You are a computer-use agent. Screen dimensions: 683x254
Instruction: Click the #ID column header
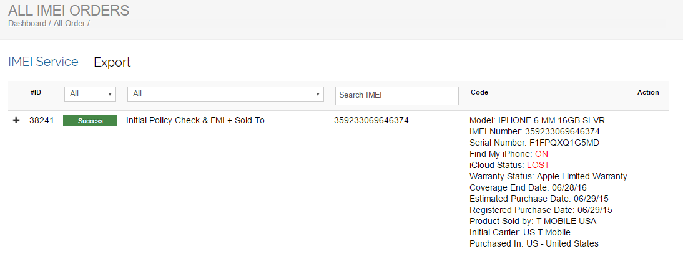point(36,92)
